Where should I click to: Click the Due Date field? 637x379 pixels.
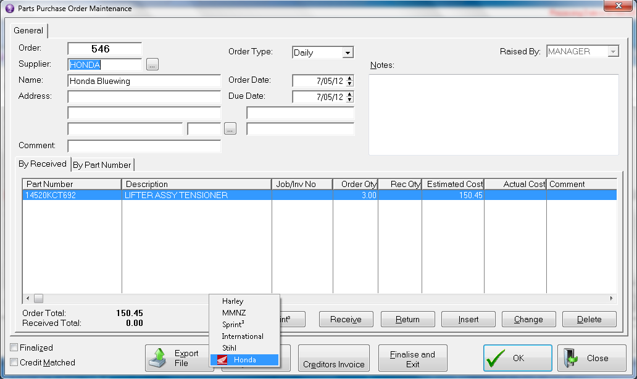pyautogui.click(x=319, y=97)
